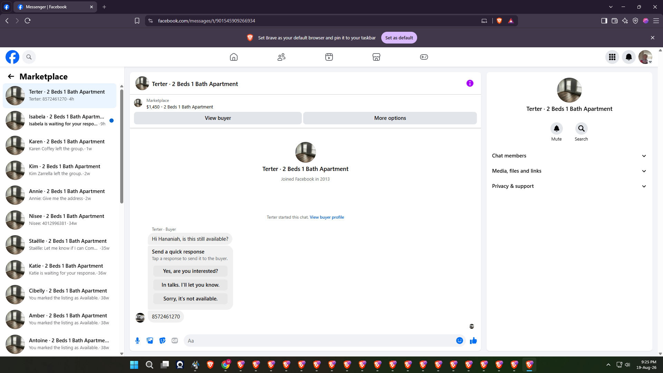Open Amber conversation in the list
The image size is (663, 373).
[x=59, y=319]
